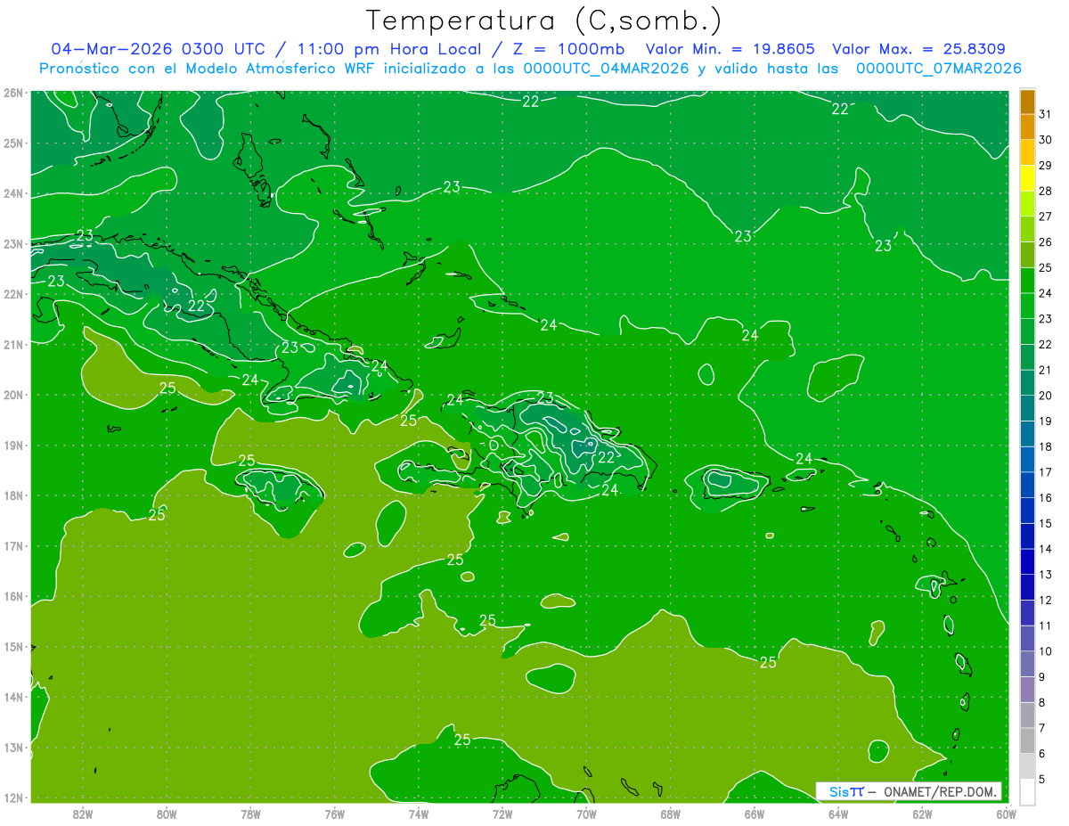
Task: Click the 20N latitude axis label
Action: point(12,395)
